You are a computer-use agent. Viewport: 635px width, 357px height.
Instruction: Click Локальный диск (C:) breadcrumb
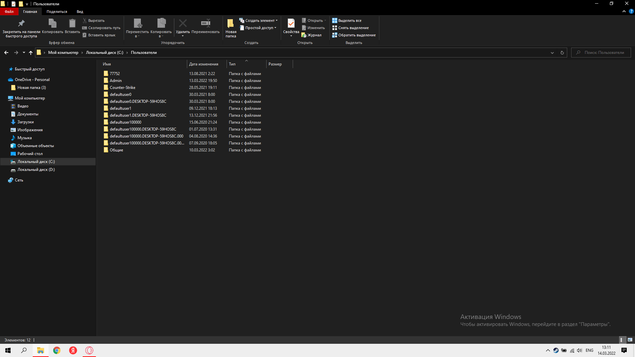pos(105,53)
